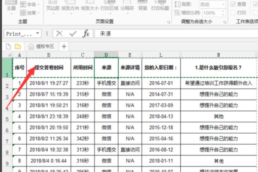258x172 pixels.
Task: Open the 主题 themes gallery
Action: tap(11, 6)
